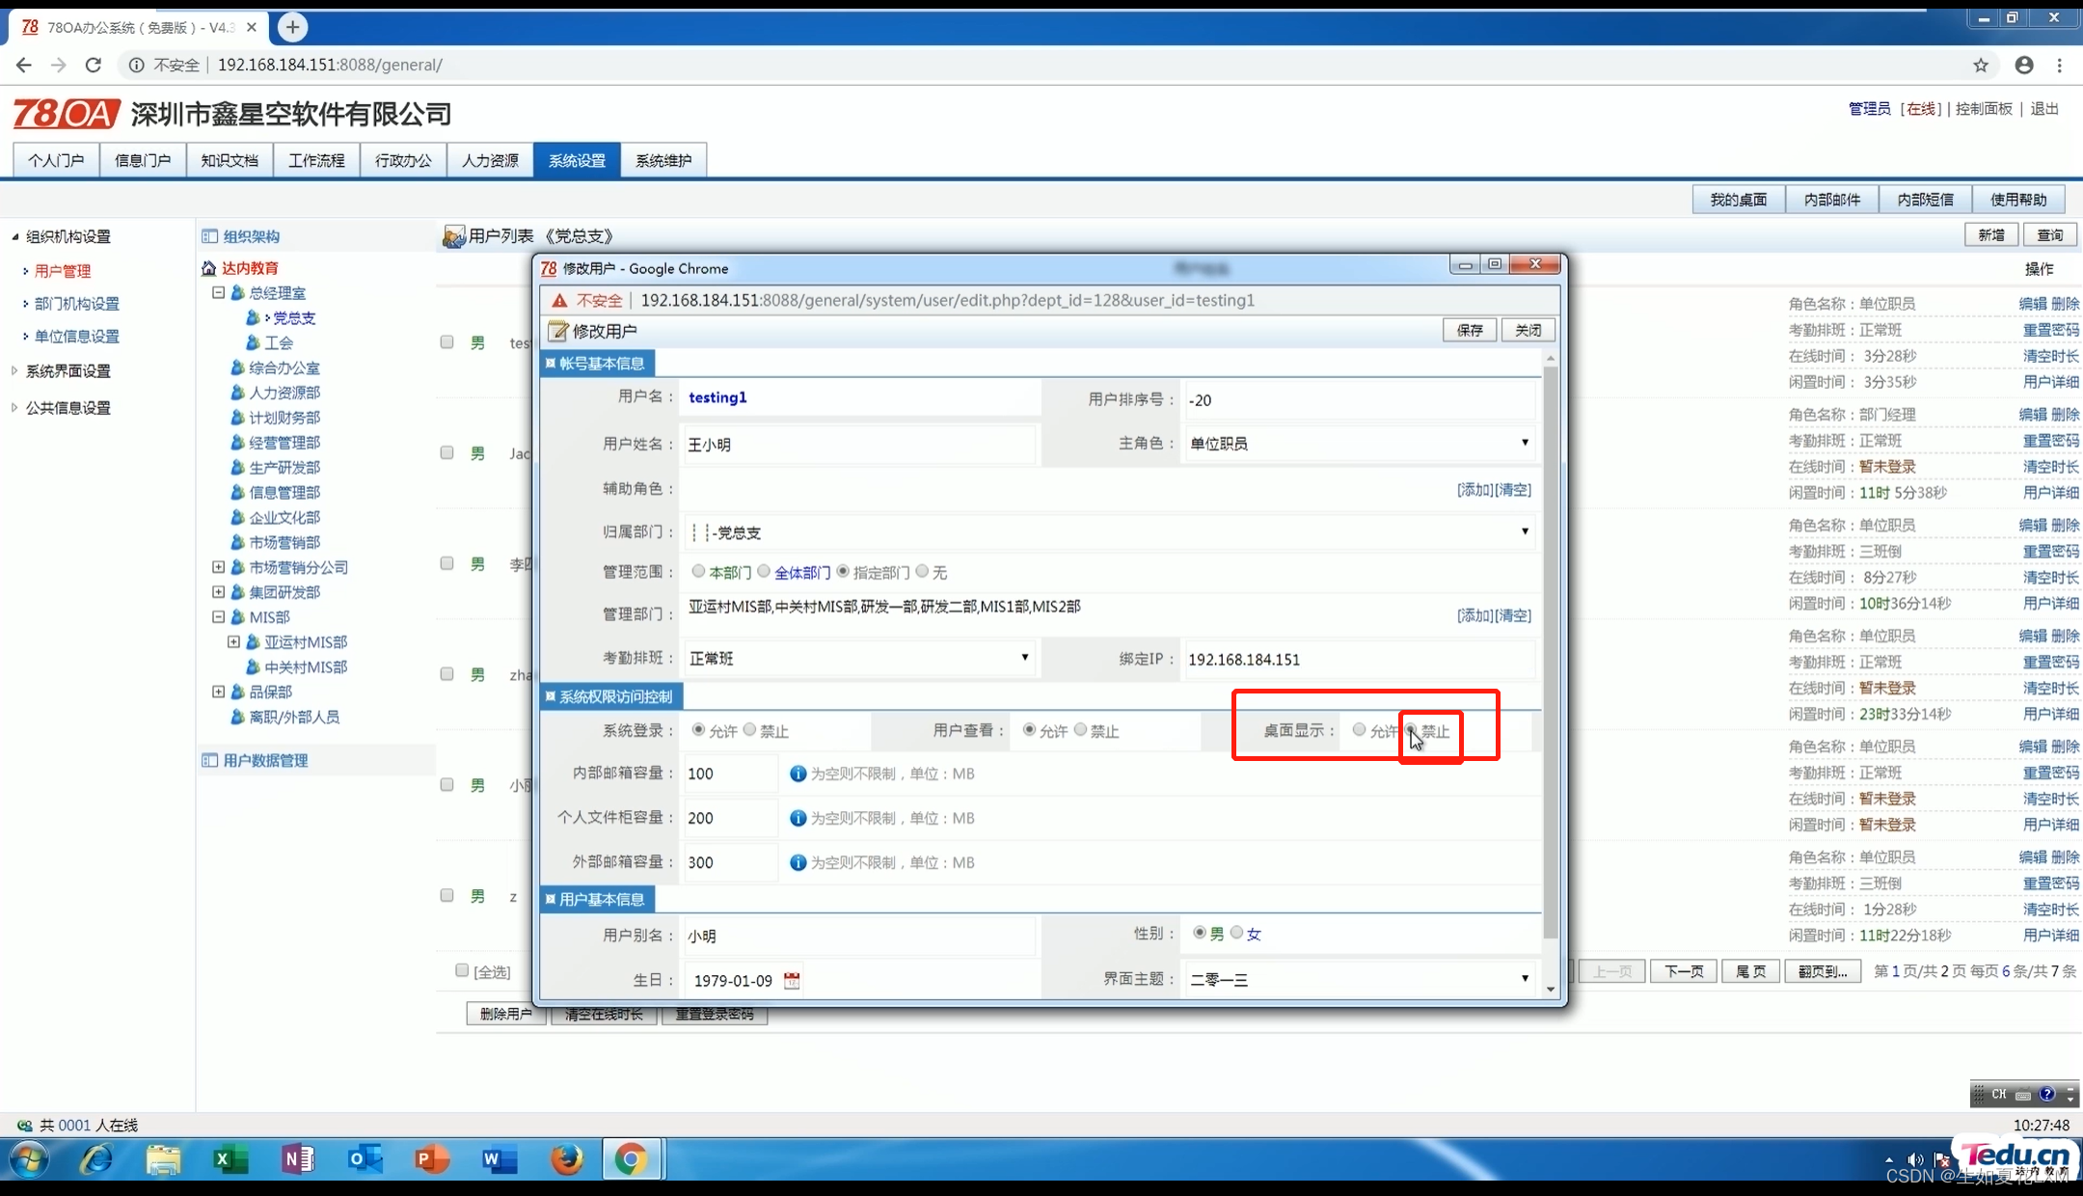
Task: Open the 控制面板 link
Action: (x=1984, y=109)
